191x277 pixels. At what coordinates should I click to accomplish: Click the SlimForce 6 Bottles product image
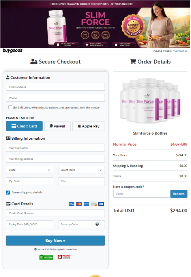coord(150,101)
